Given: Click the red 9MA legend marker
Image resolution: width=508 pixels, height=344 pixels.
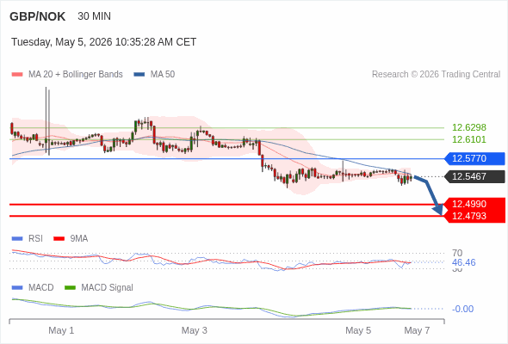Looking at the screenshot, I should [x=59, y=239].
